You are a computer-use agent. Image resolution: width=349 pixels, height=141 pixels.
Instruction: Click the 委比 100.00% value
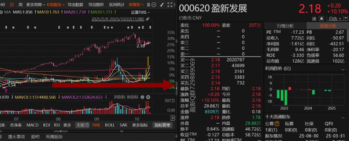pos(211,25)
